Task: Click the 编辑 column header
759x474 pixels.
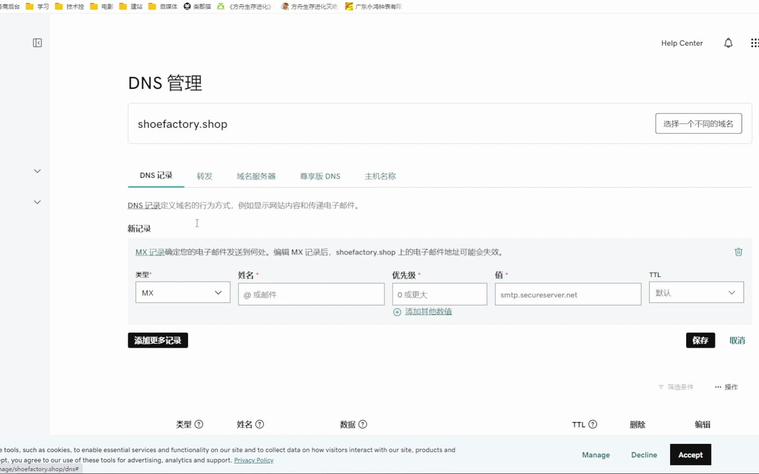Action: click(702, 424)
